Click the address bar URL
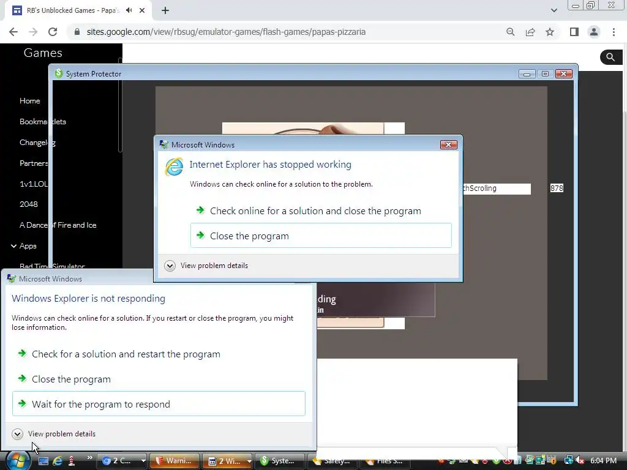Screen dimensions: 627x470 pos(226,32)
